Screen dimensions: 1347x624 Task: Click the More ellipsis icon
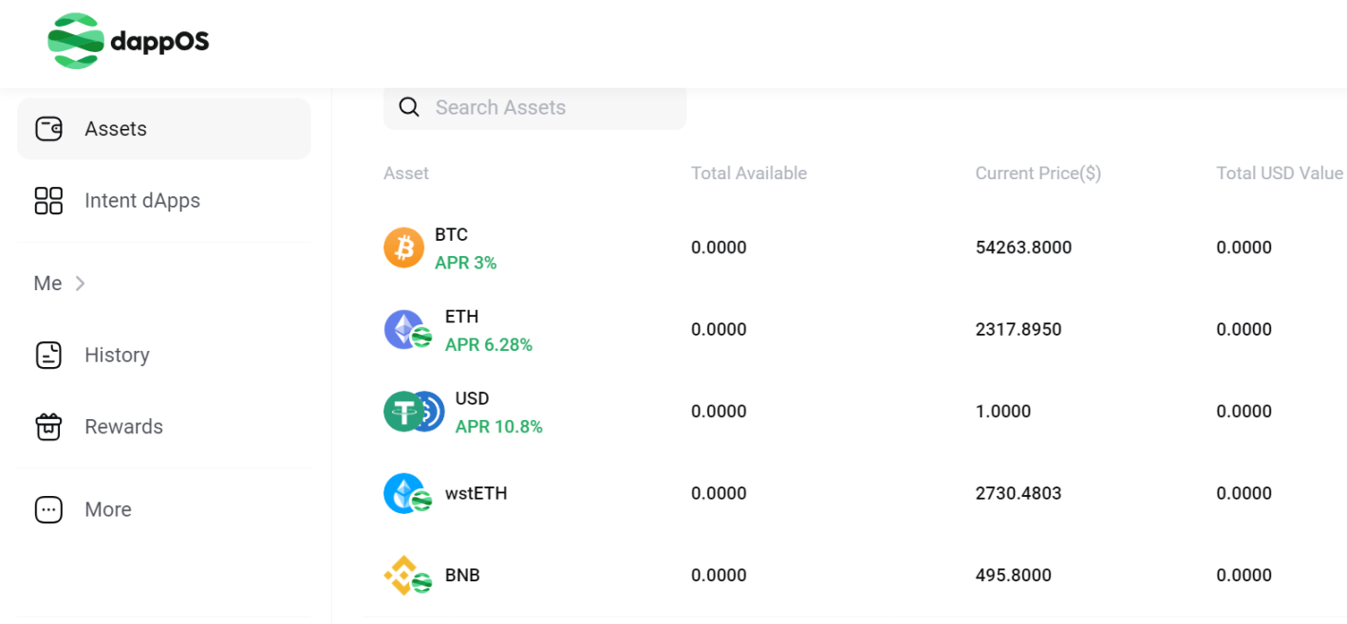click(47, 509)
